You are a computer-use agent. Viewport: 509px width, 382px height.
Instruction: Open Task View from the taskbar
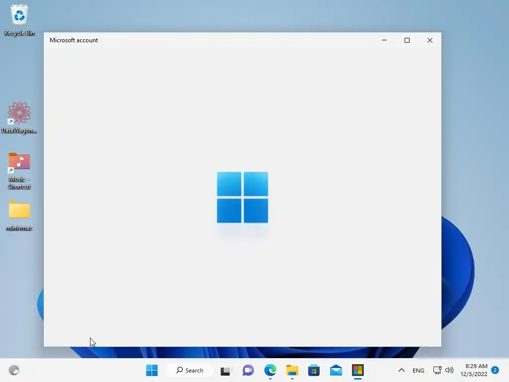(x=226, y=370)
